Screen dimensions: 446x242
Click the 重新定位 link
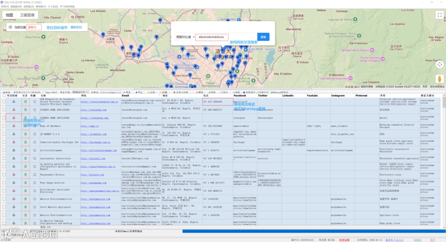tap(76, 27)
